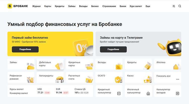Click the three dots on Показать все
This screenshot has width=189, height=104.
(177, 79)
